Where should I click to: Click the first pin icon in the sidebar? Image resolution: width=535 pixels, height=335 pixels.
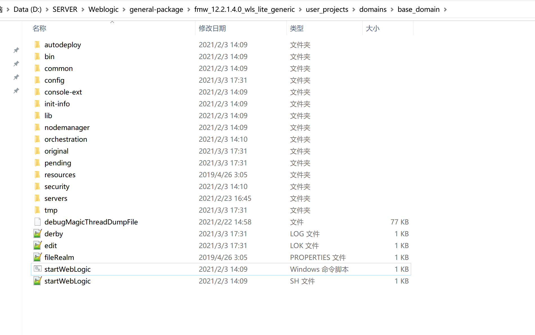point(16,50)
